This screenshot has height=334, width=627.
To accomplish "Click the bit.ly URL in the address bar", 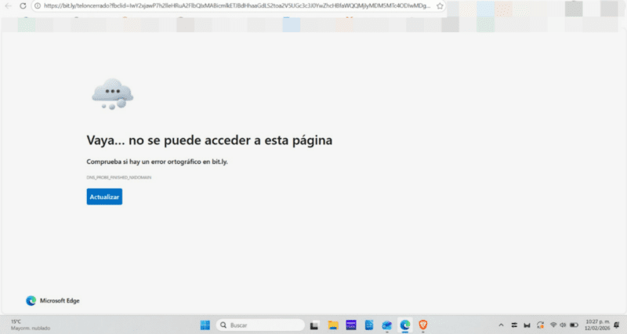I will [235, 6].
